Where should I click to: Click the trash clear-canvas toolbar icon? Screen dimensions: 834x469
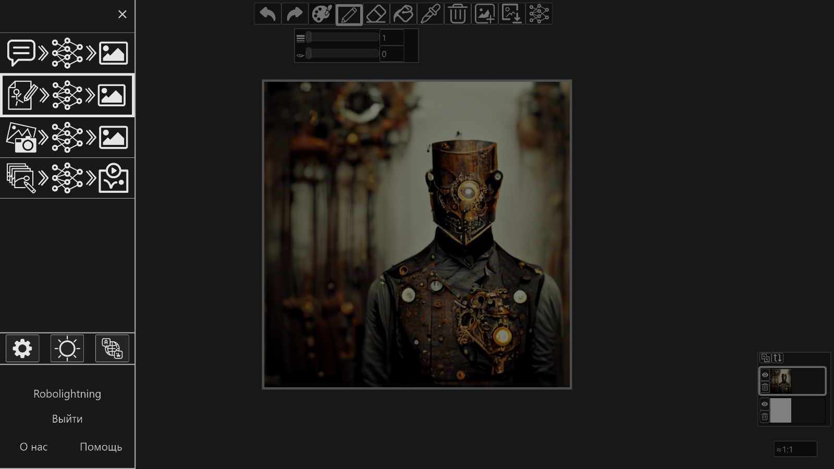[458, 14]
